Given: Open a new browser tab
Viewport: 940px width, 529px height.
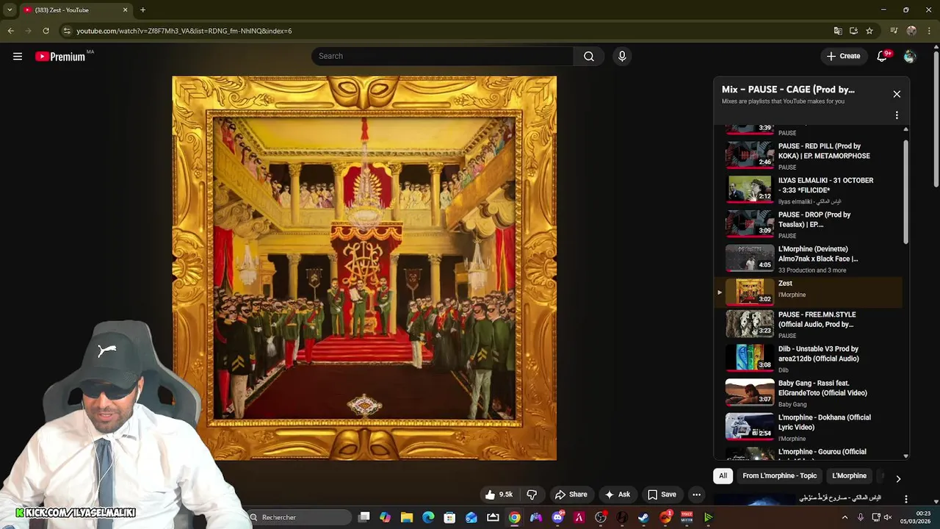Looking at the screenshot, I should pos(142,10).
